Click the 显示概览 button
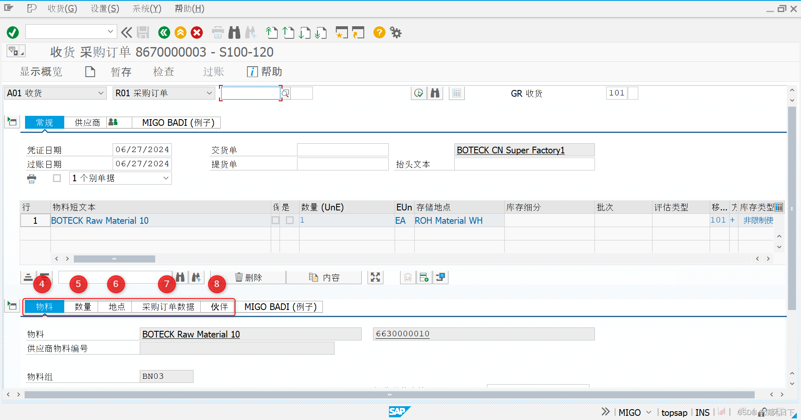Screen dimensions: 801x420 click(41, 72)
